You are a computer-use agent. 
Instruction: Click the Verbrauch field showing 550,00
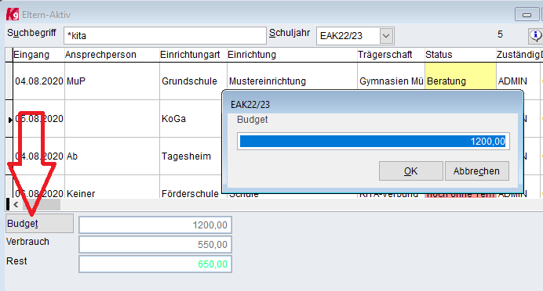click(x=155, y=244)
